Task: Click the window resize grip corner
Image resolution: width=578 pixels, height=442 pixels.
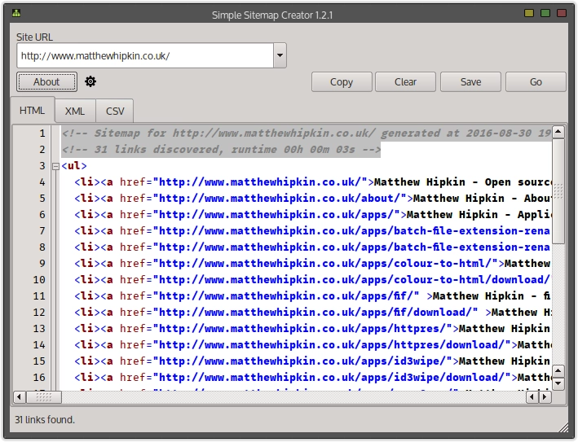Action: [564, 427]
